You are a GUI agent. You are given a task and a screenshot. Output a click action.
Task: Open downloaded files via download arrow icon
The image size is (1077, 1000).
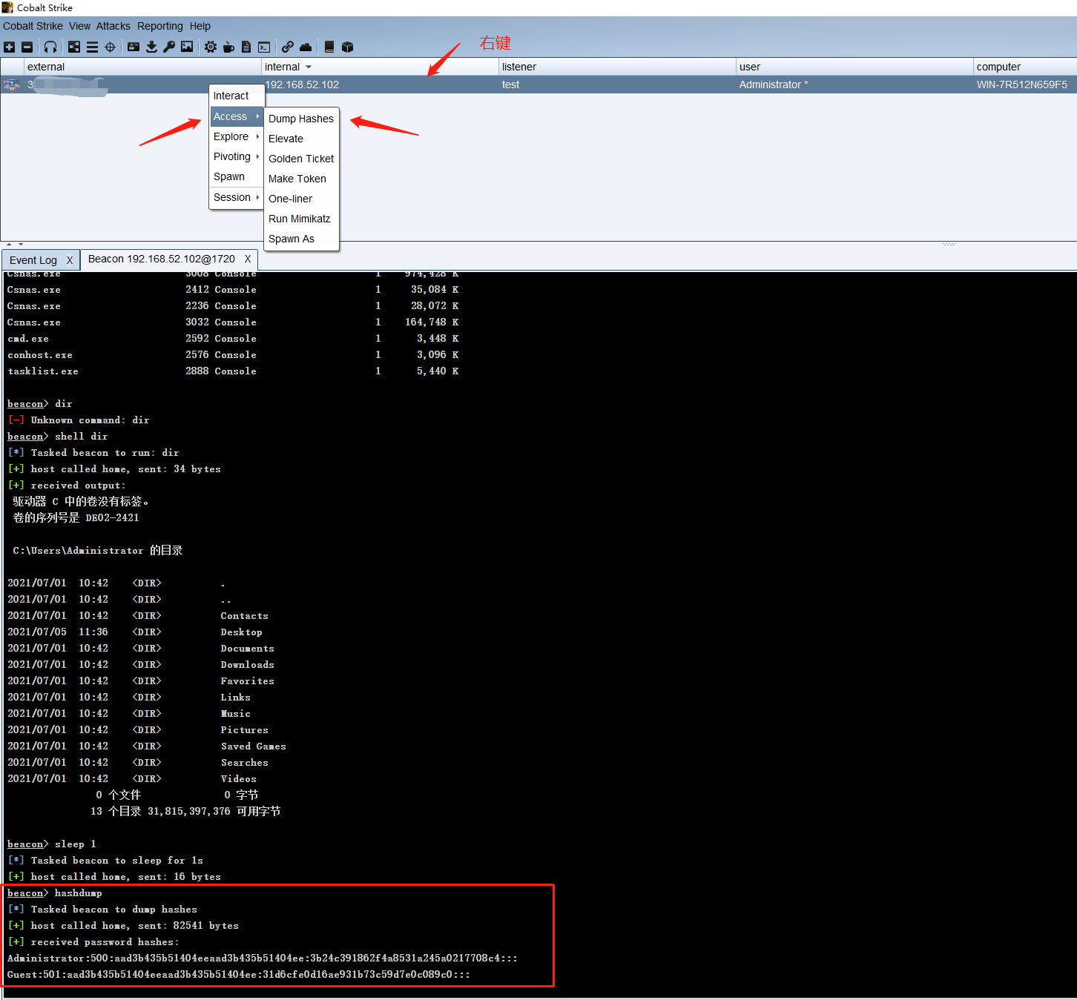(x=151, y=47)
